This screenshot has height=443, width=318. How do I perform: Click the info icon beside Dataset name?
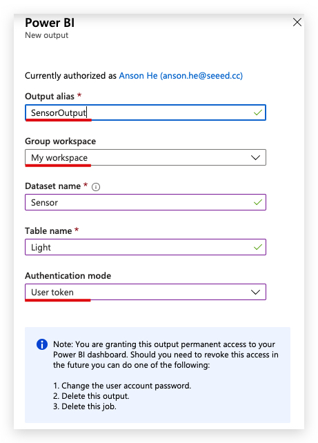pyautogui.click(x=96, y=187)
